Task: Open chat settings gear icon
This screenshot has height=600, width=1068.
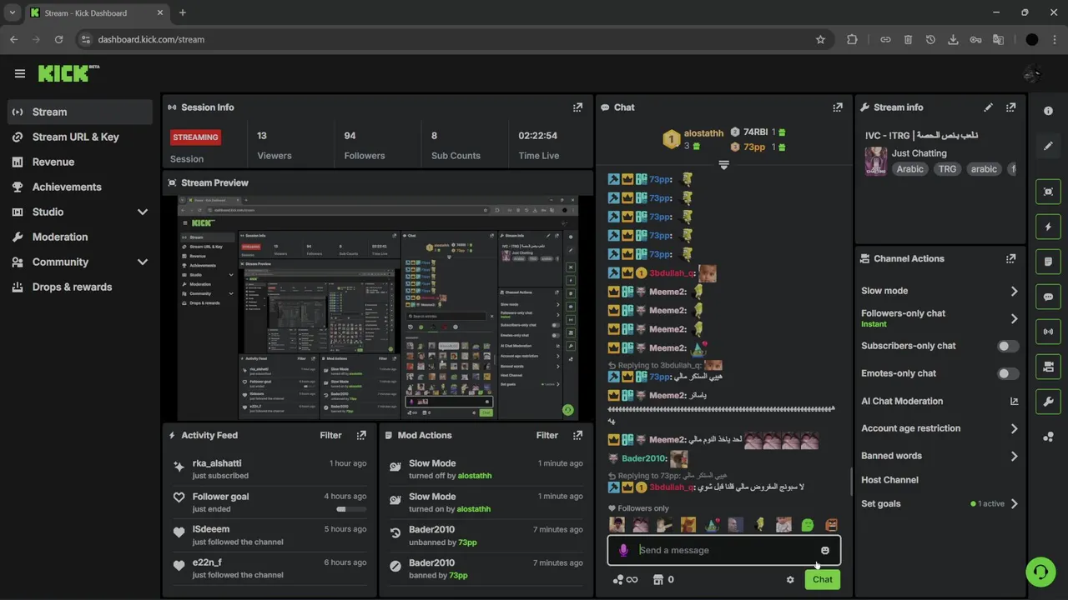Action: click(x=790, y=580)
